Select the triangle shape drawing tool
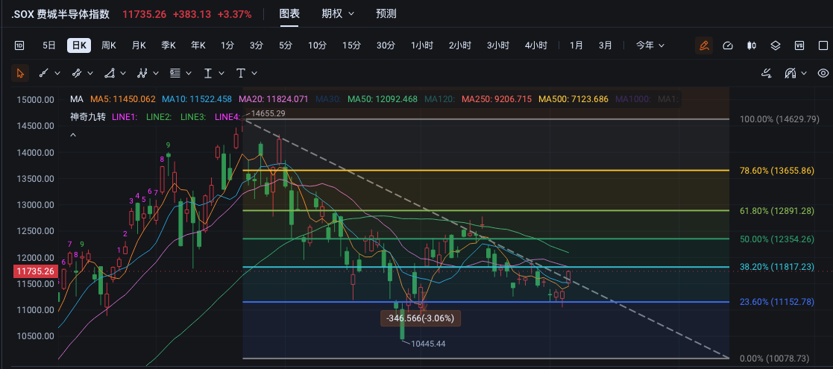833x369 pixels. 109,73
